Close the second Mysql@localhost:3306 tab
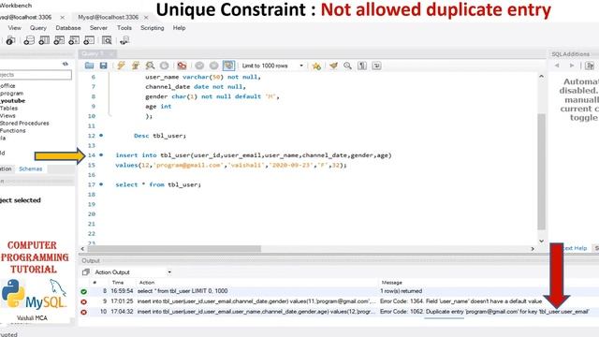599x337 pixels. tap(146, 18)
